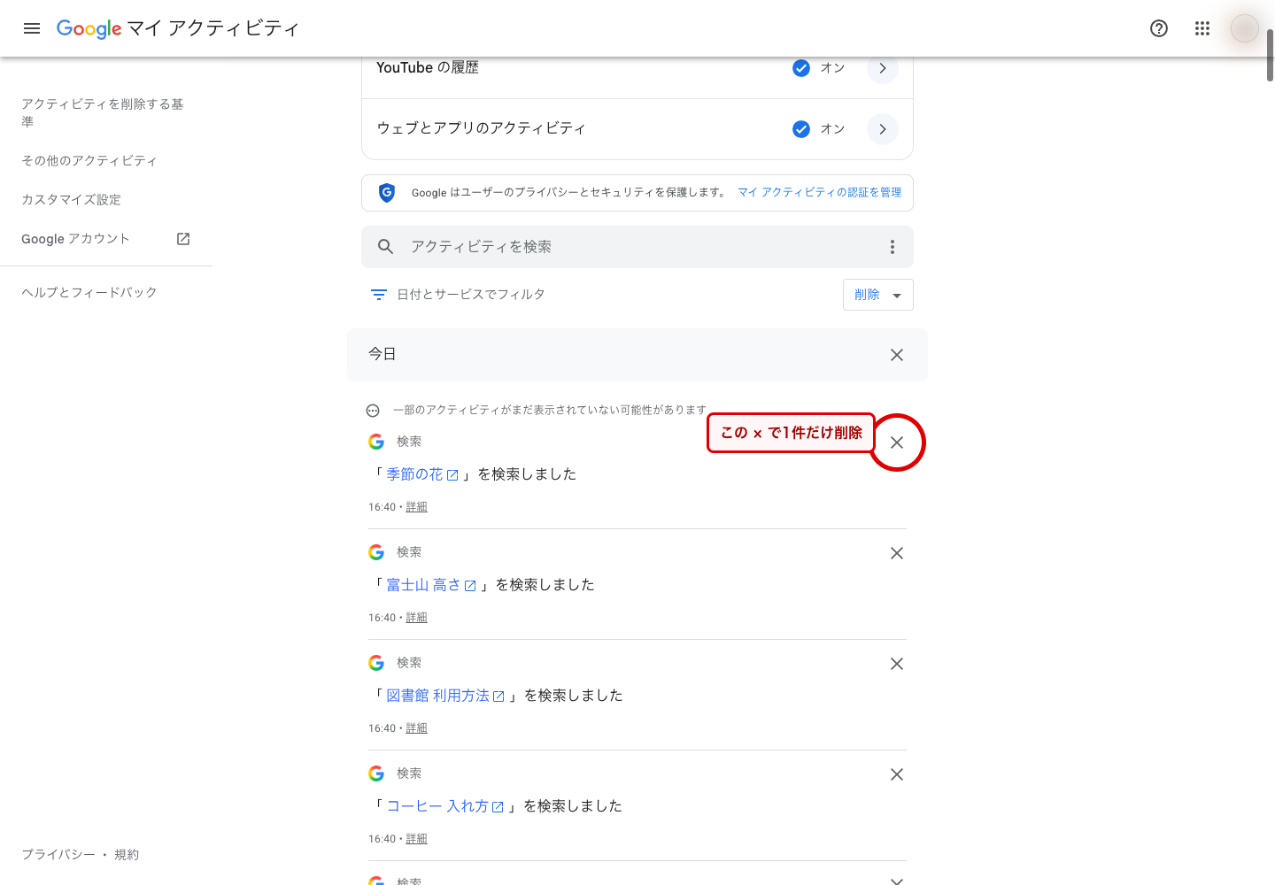The height and width of the screenshot is (885, 1275).
Task: Open the 図書館 利用方法 search link
Action: coord(437,696)
